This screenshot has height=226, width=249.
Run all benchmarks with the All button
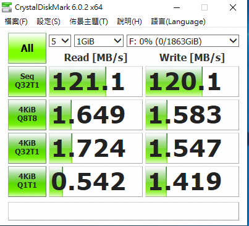point(27,48)
